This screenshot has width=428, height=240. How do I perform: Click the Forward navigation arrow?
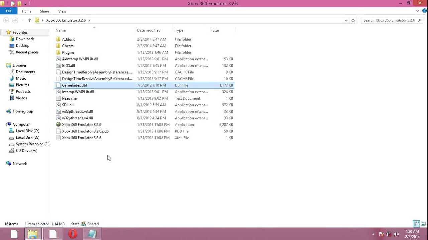(15, 20)
